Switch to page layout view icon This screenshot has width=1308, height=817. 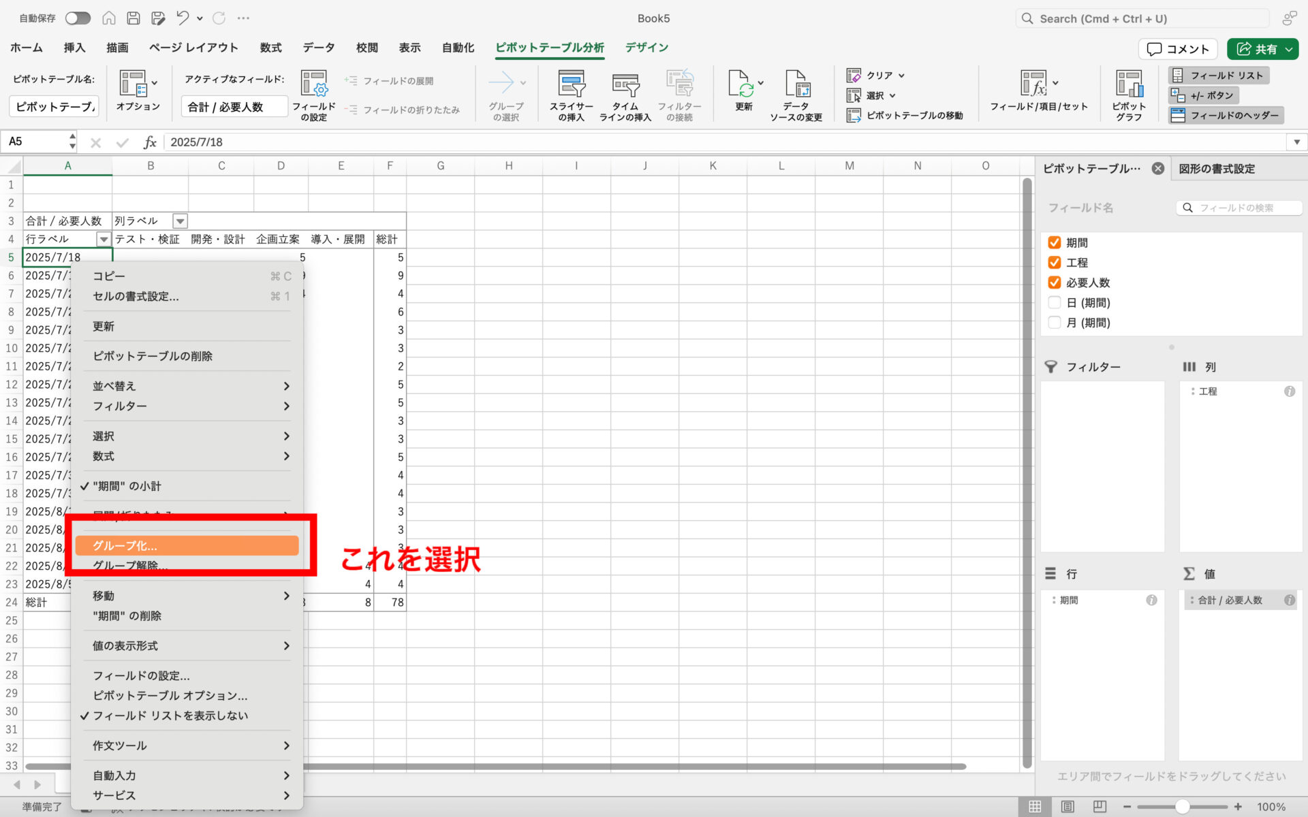coord(1068,807)
